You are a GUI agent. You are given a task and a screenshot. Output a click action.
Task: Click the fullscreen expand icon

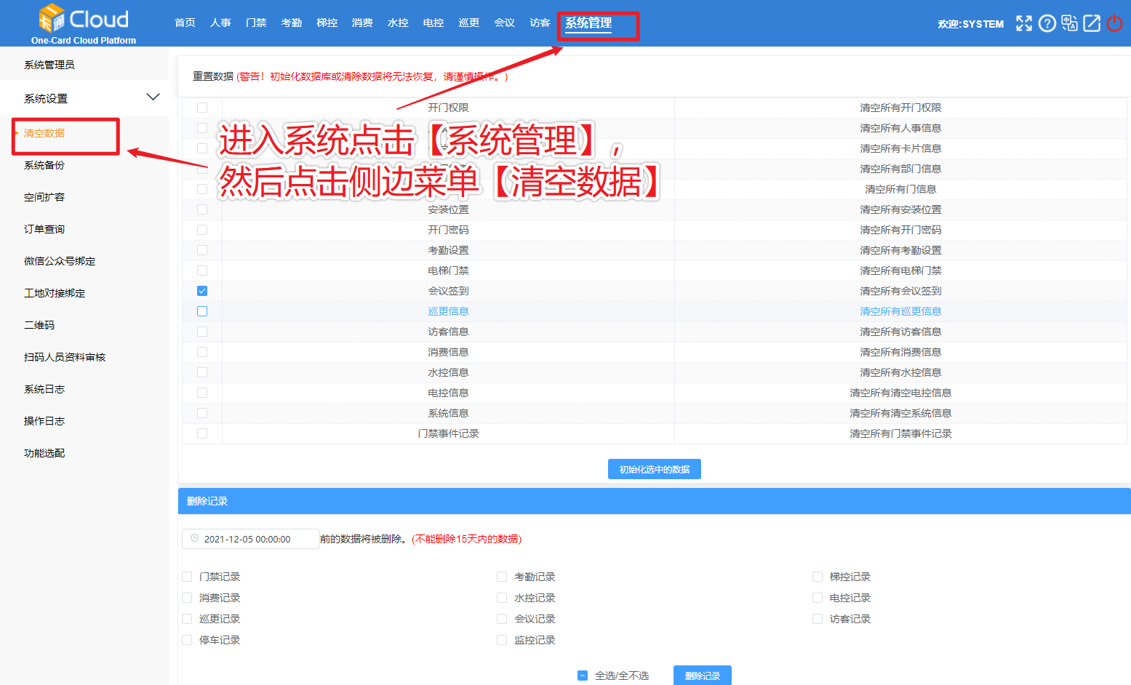[x=1023, y=23]
